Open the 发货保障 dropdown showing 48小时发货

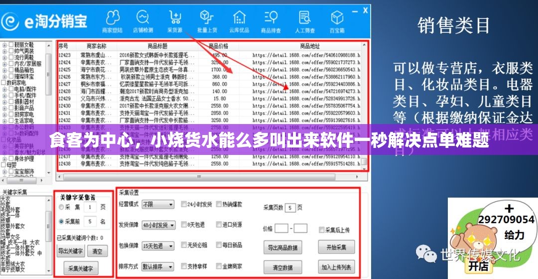(x=158, y=225)
